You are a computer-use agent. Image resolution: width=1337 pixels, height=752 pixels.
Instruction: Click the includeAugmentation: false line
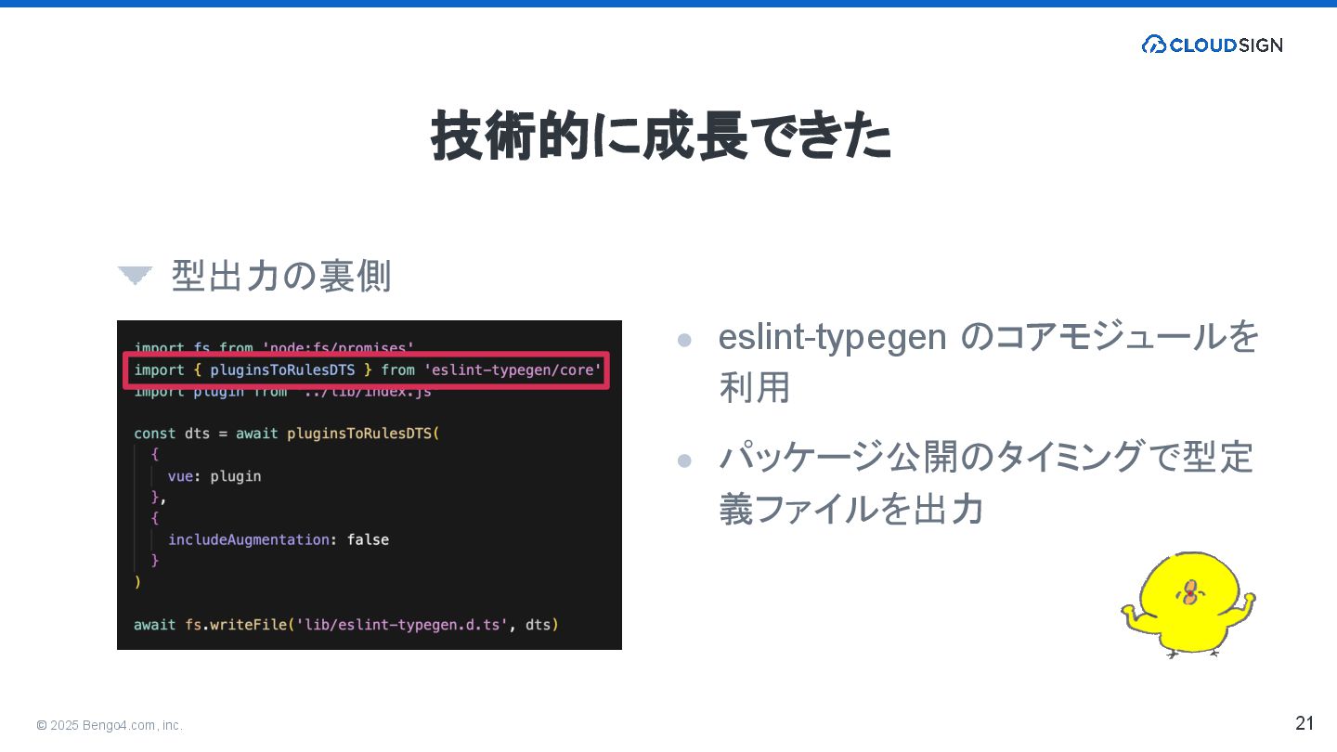279,539
